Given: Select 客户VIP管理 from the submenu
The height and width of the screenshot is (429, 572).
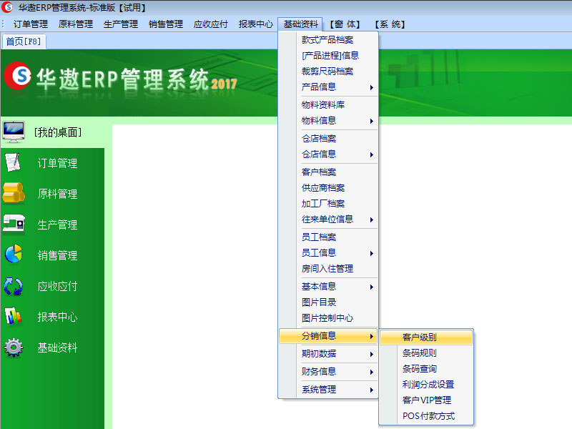Looking at the screenshot, I should 426,400.
